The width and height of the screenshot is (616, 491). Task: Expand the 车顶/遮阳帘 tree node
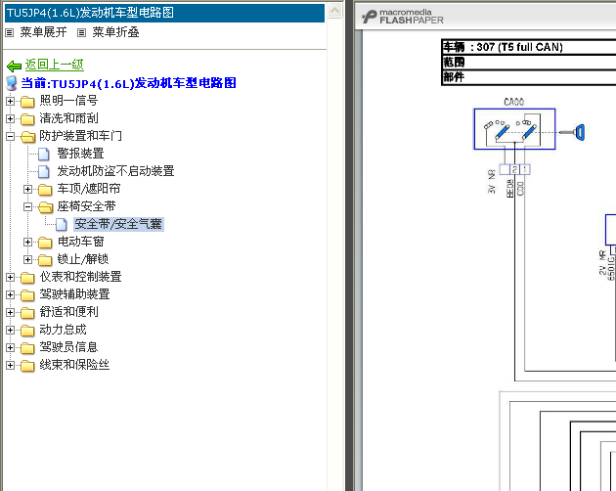click(27, 190)
